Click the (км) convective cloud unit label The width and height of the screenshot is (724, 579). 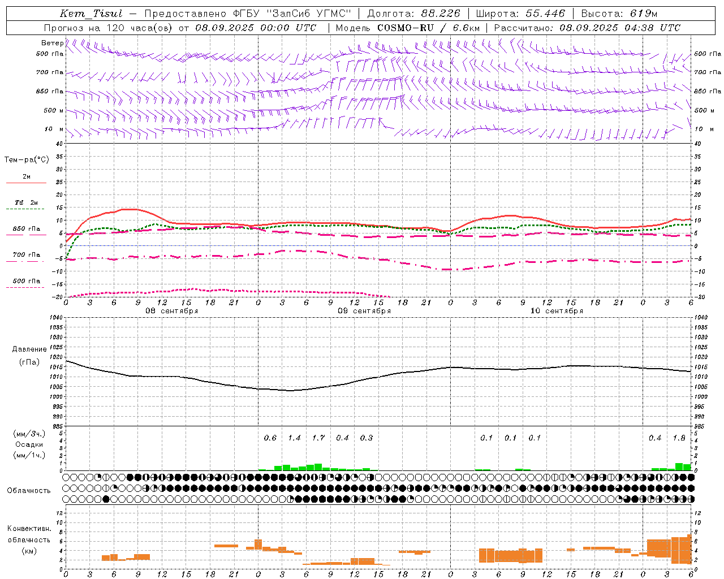coord(29,551)
